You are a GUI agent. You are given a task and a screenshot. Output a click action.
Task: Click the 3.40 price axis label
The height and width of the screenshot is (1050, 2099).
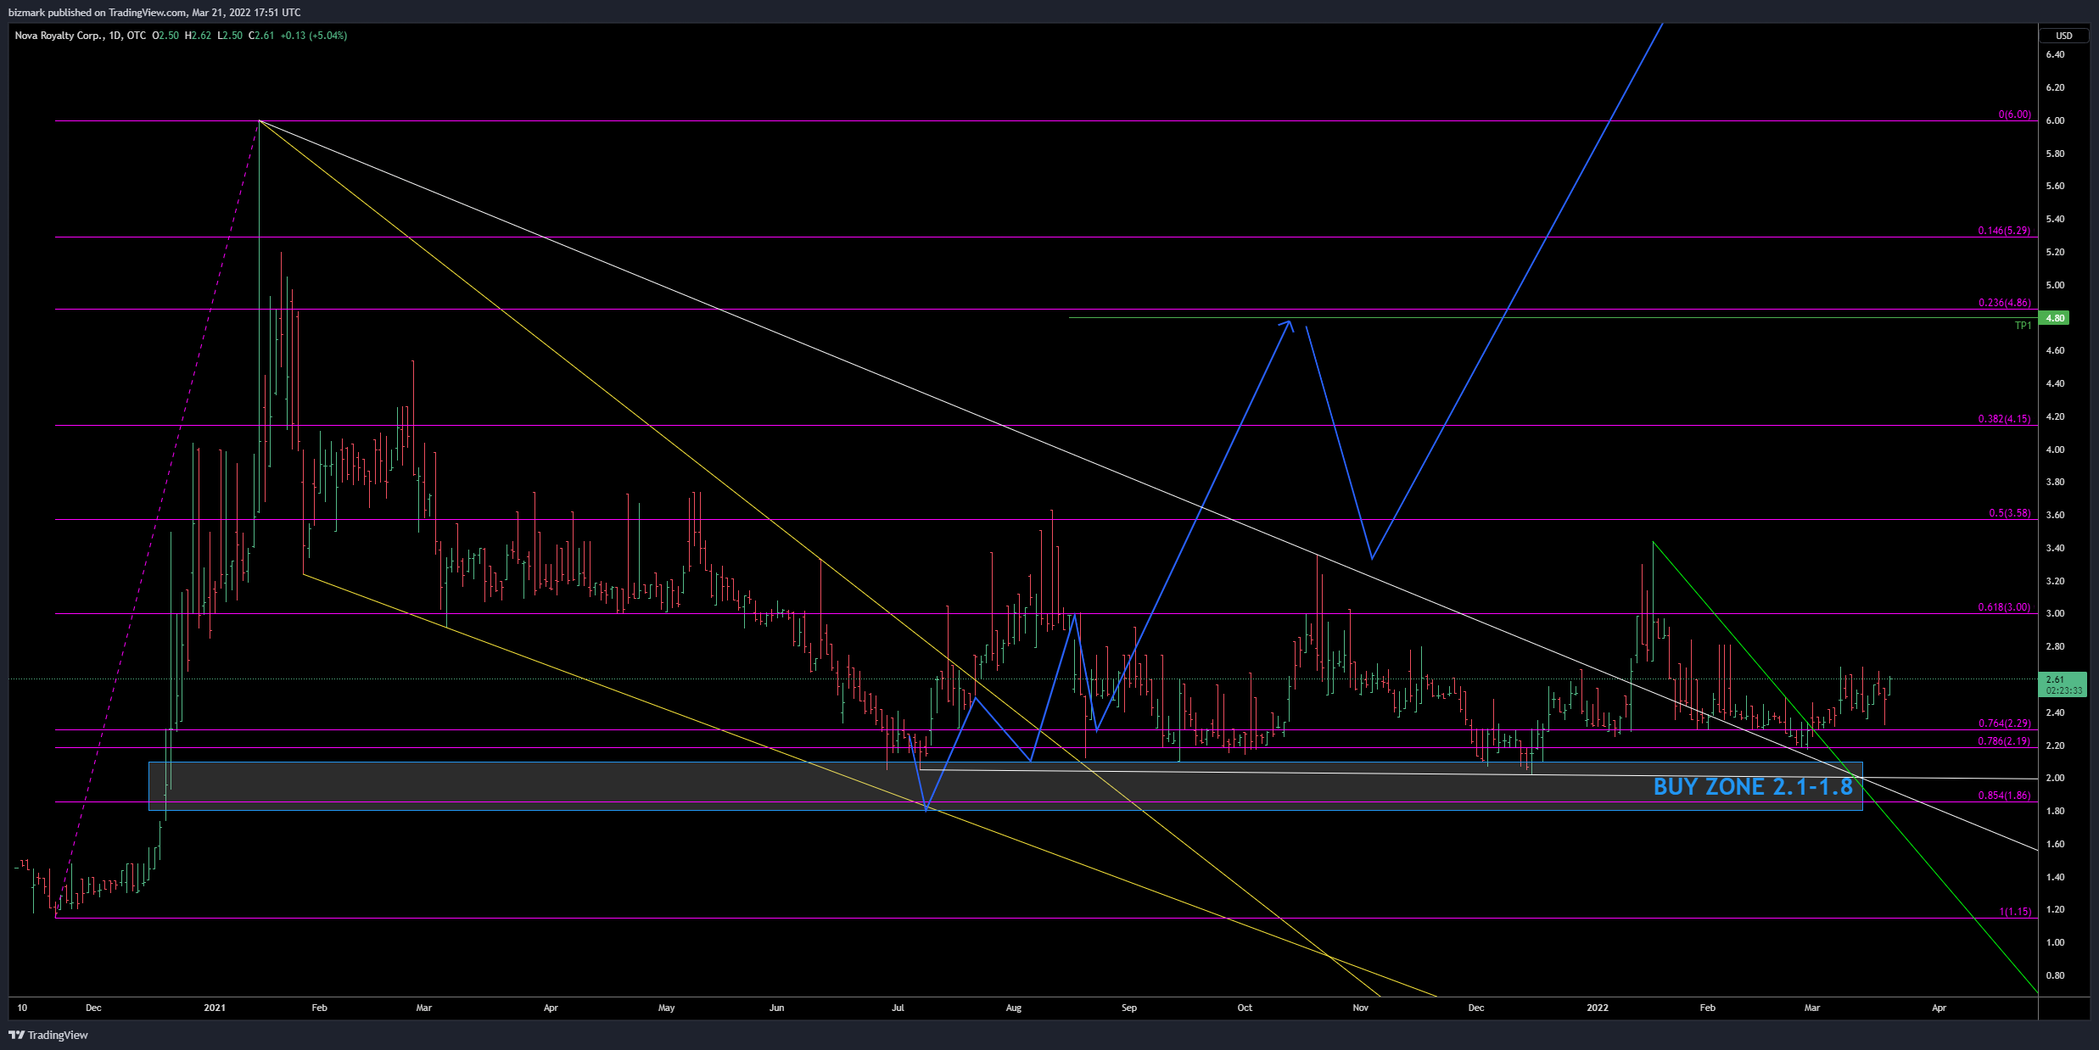point(2055,548)
